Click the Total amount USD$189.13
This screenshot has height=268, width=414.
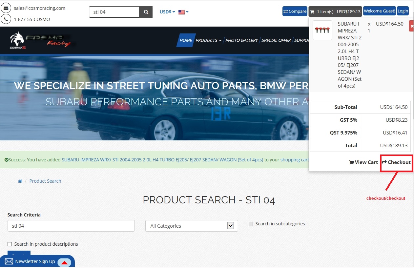(394, 145)
